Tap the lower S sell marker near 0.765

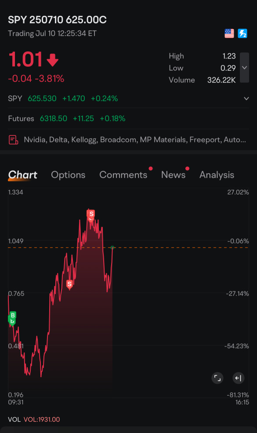pyautogui.click(x=69, y=284)
